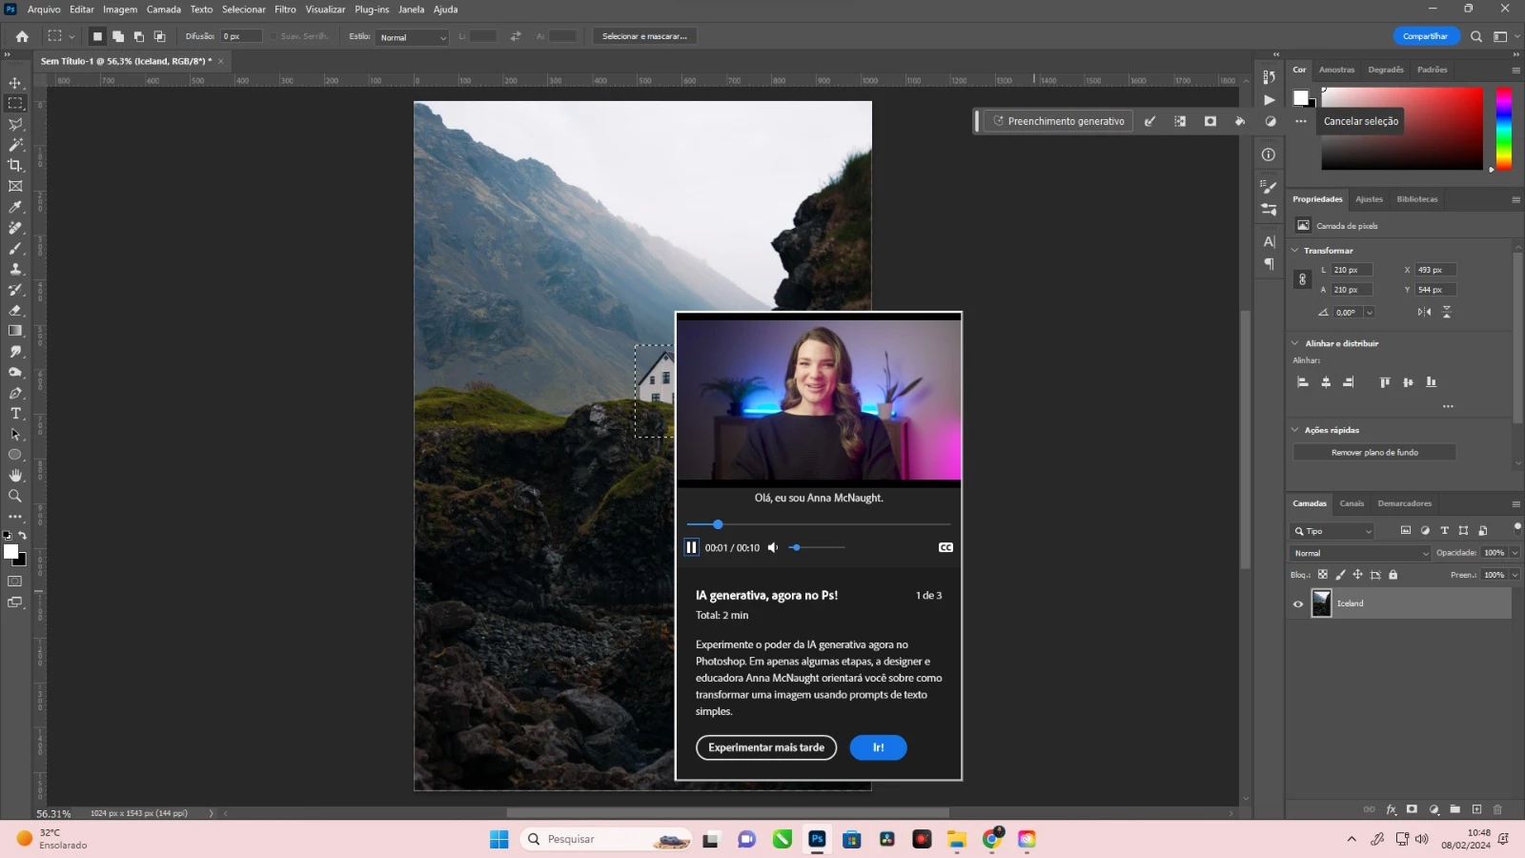Select the Brush tool
The image size is (1525, 858).
pyautogui.click(x=15, y=249)
